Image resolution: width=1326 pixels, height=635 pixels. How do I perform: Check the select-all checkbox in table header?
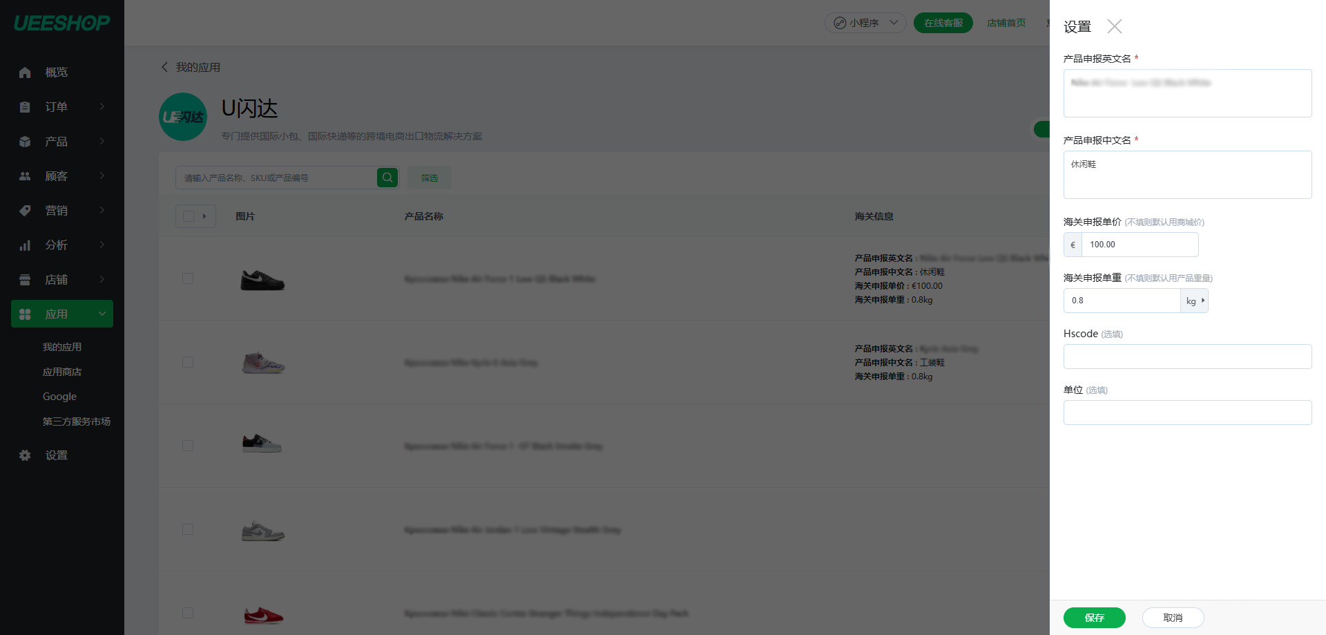coord(189,216)
